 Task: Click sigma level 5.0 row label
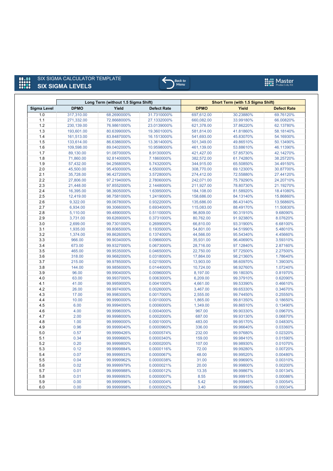tap(42, 333)
